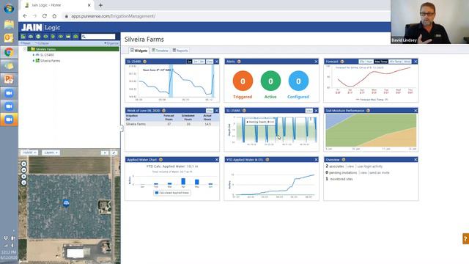469x264 pixels.
Task: Click settings icon beside Applied Water Chart title
Action: (x=160, y=160)
